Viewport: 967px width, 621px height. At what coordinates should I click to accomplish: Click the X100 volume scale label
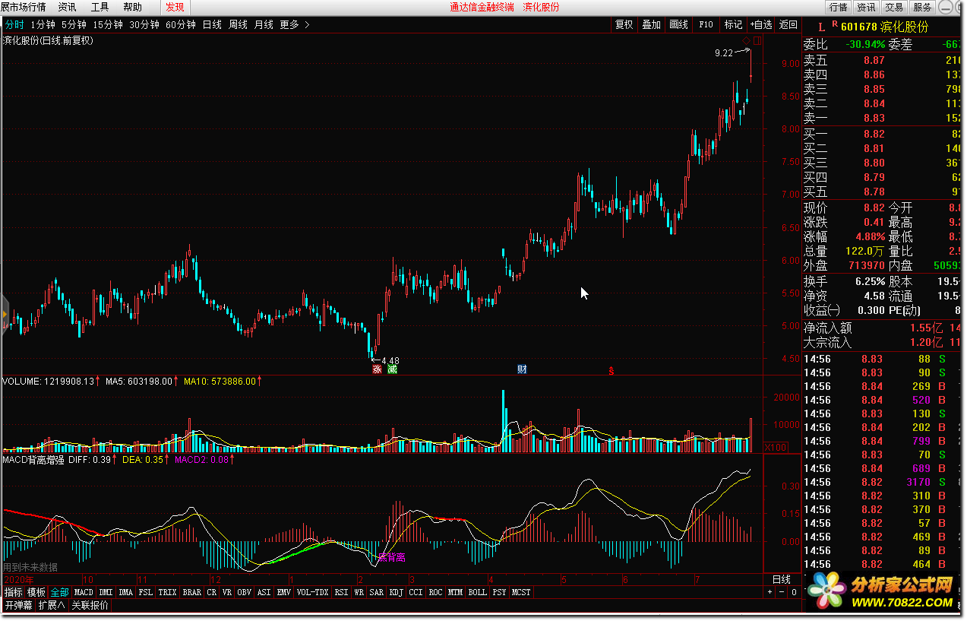point(775,448)
